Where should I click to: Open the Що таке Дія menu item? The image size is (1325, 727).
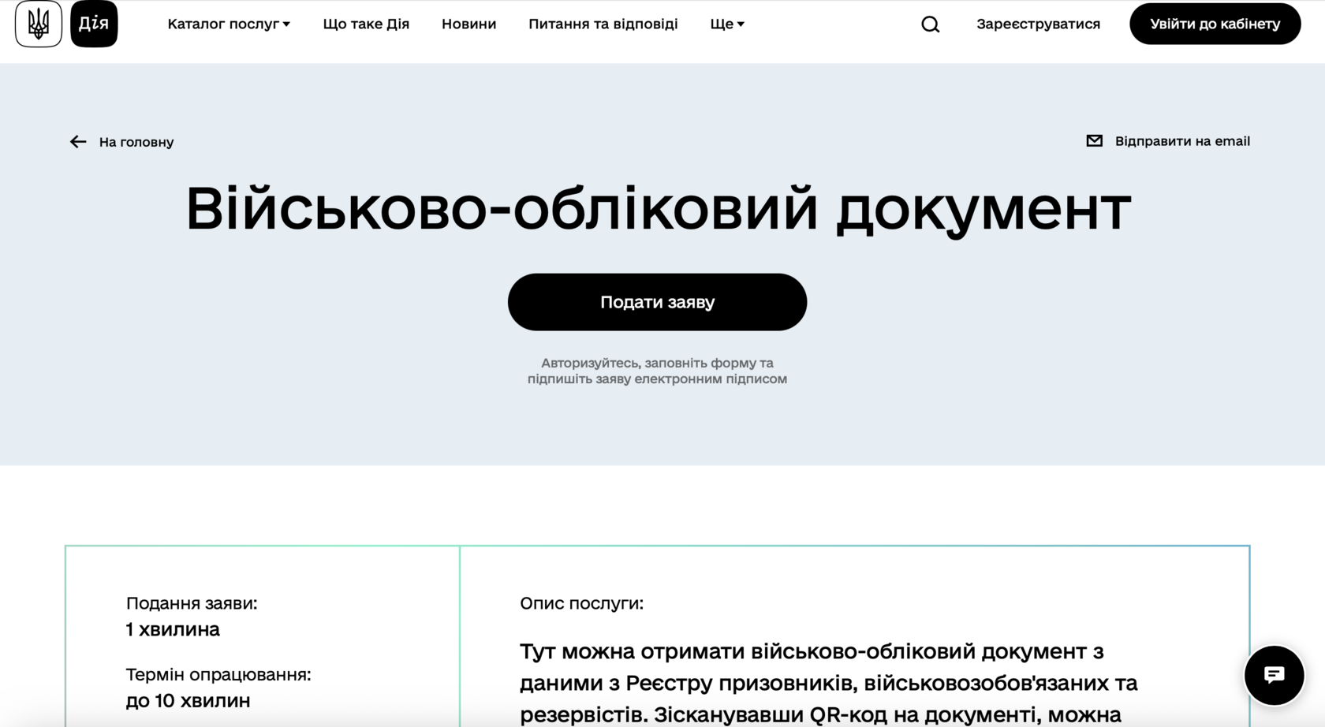click(x=366, y=24)
